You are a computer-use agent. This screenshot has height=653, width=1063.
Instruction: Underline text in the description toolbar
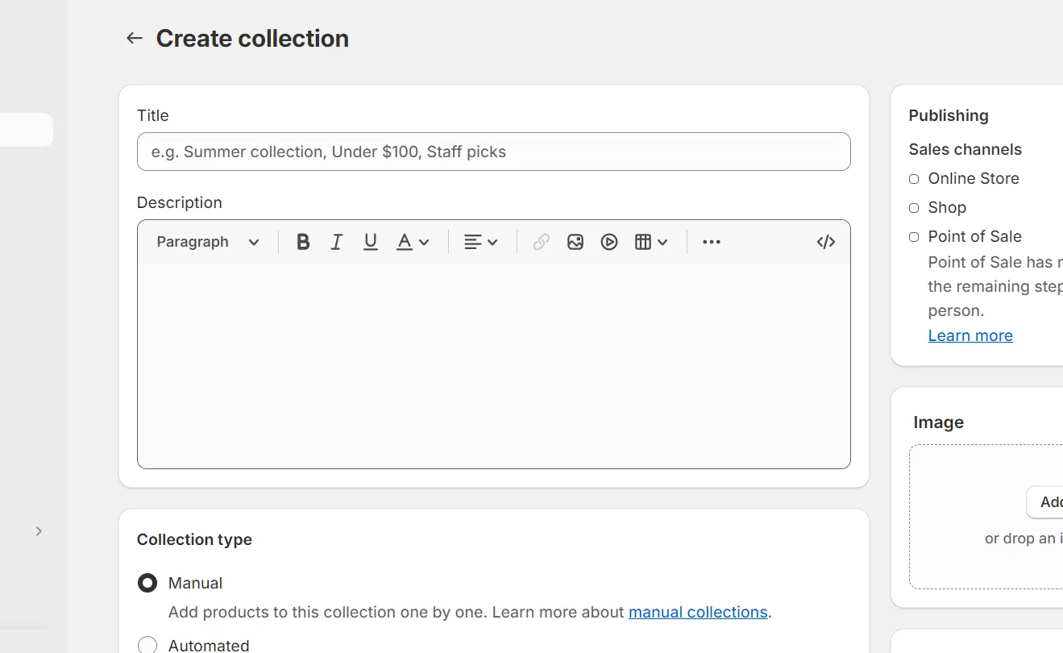(x=371, y=242)
